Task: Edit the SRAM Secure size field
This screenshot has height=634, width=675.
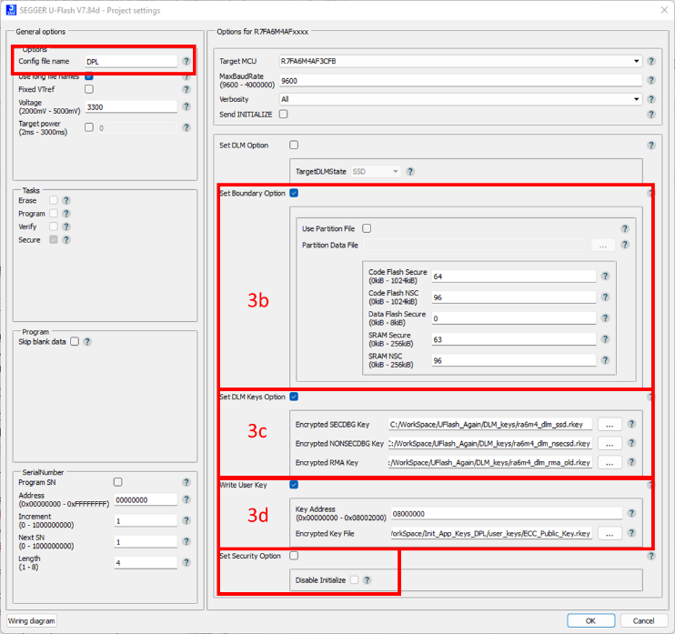Action: [x=514, y=339]
